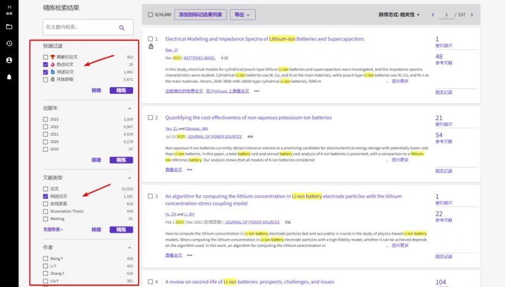Open the user profile icon
Screen dimensions: 506x287
pyautogui.click(x=9, y=60)
